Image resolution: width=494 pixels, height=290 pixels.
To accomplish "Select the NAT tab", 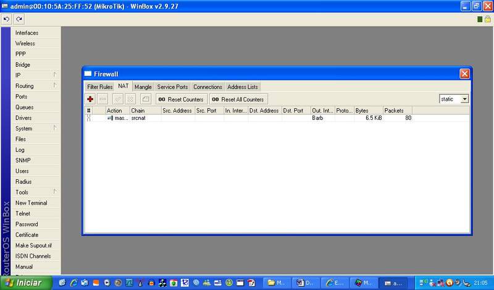I will point(123,86).
